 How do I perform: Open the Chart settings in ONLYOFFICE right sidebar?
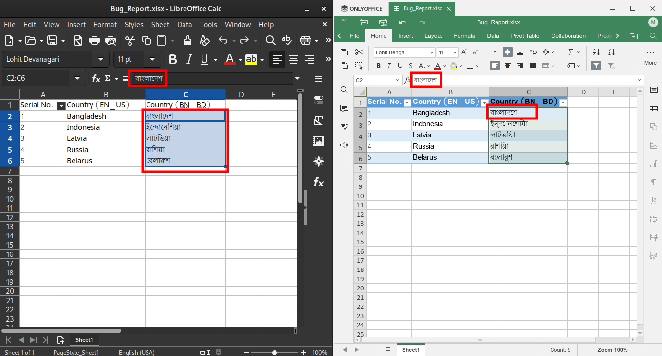[654, 164]
